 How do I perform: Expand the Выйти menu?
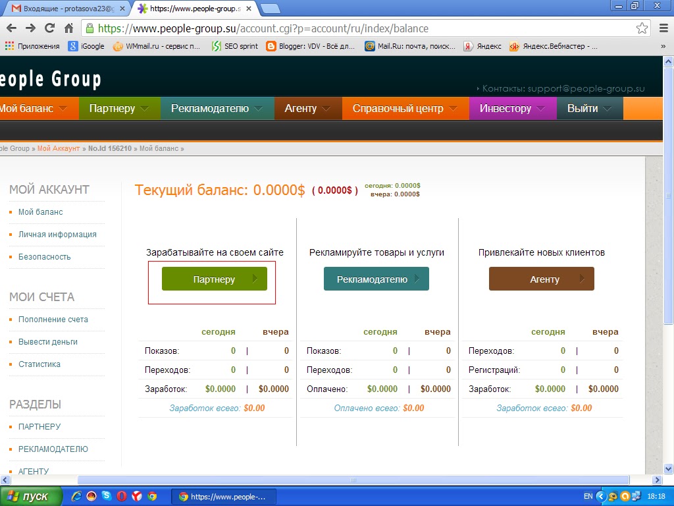589,109
